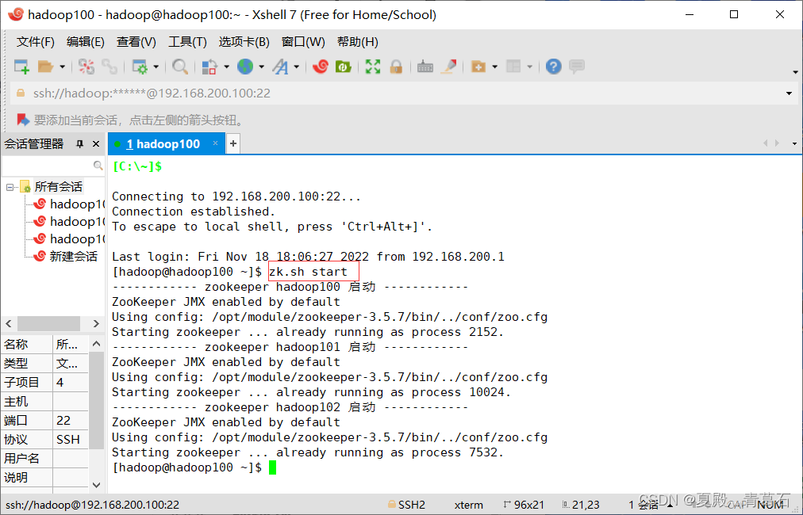Image resolution: width=803 pixels, height=515 pixels.
Task: Click the blue Help question icon
Action: click(553, 67)
